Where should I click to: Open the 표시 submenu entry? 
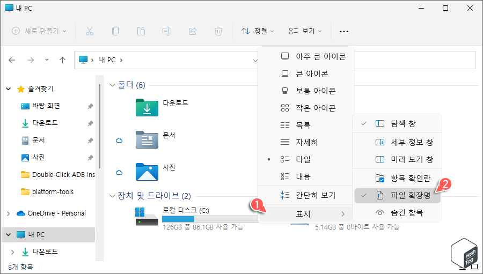point(306,214)
